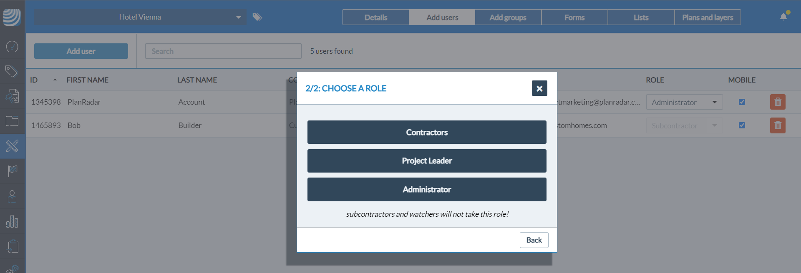Toggle mobile checkbox for Bob Builder
The width and height of the screenshot is (801, 273).
pyautogui.click(x=742, y=125)
